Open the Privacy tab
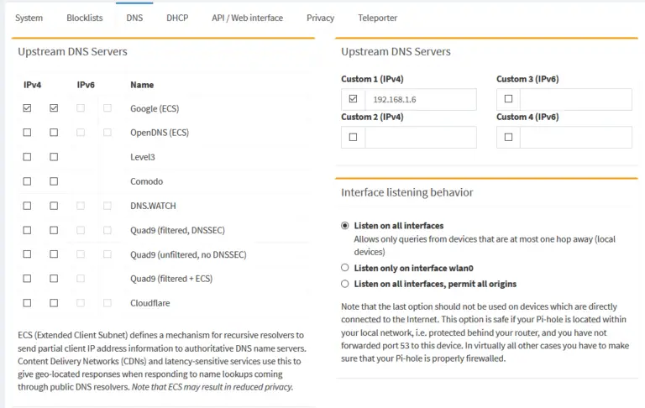This screenshot has height=408, width=645. pos(321,18)
